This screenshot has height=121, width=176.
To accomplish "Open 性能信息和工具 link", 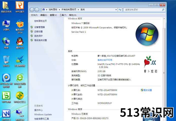I will [41, 119].
